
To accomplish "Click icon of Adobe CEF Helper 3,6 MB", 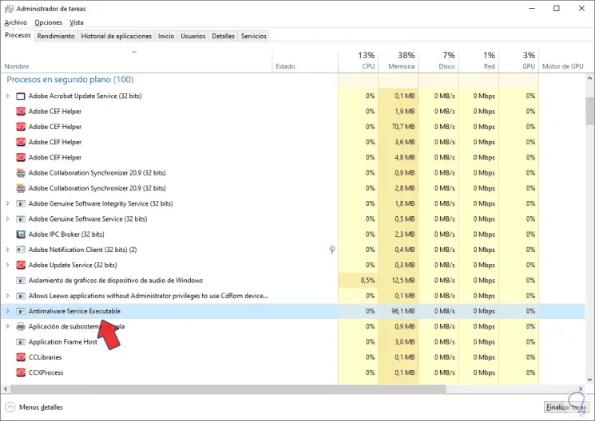I will point(21,142).
